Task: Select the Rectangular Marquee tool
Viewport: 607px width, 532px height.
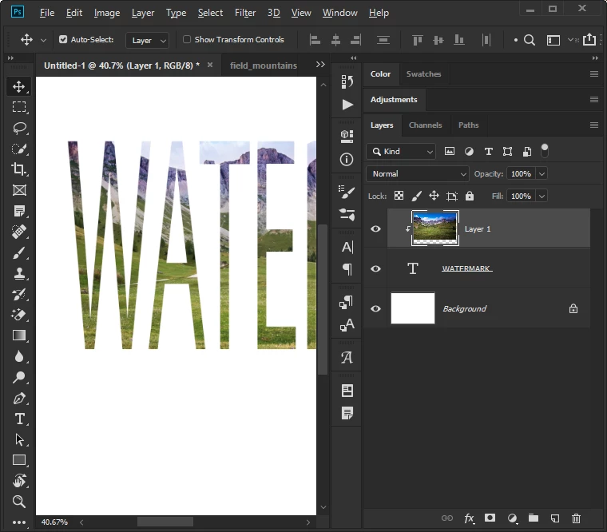Action: coord(18,107)
